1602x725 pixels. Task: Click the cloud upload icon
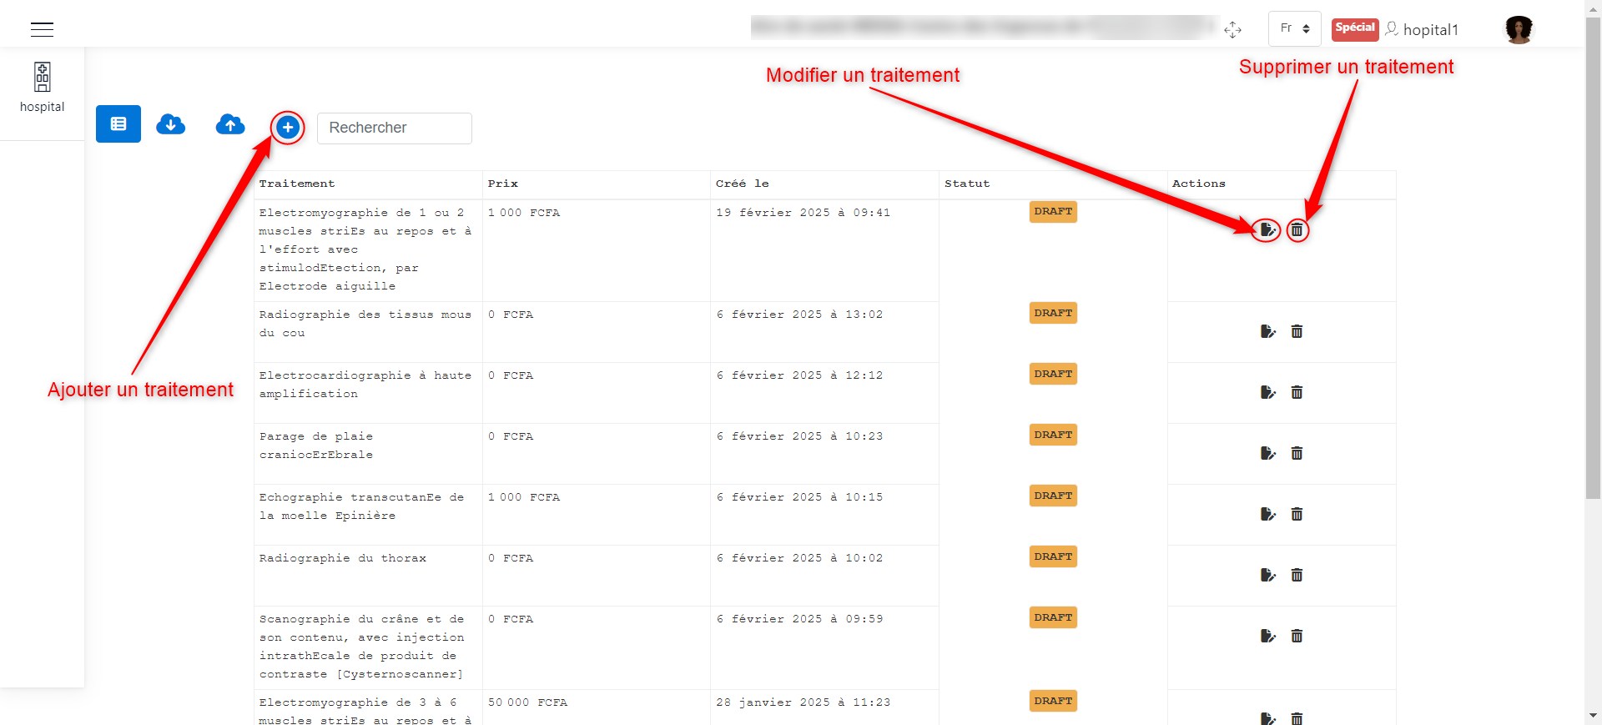[230, 124]
